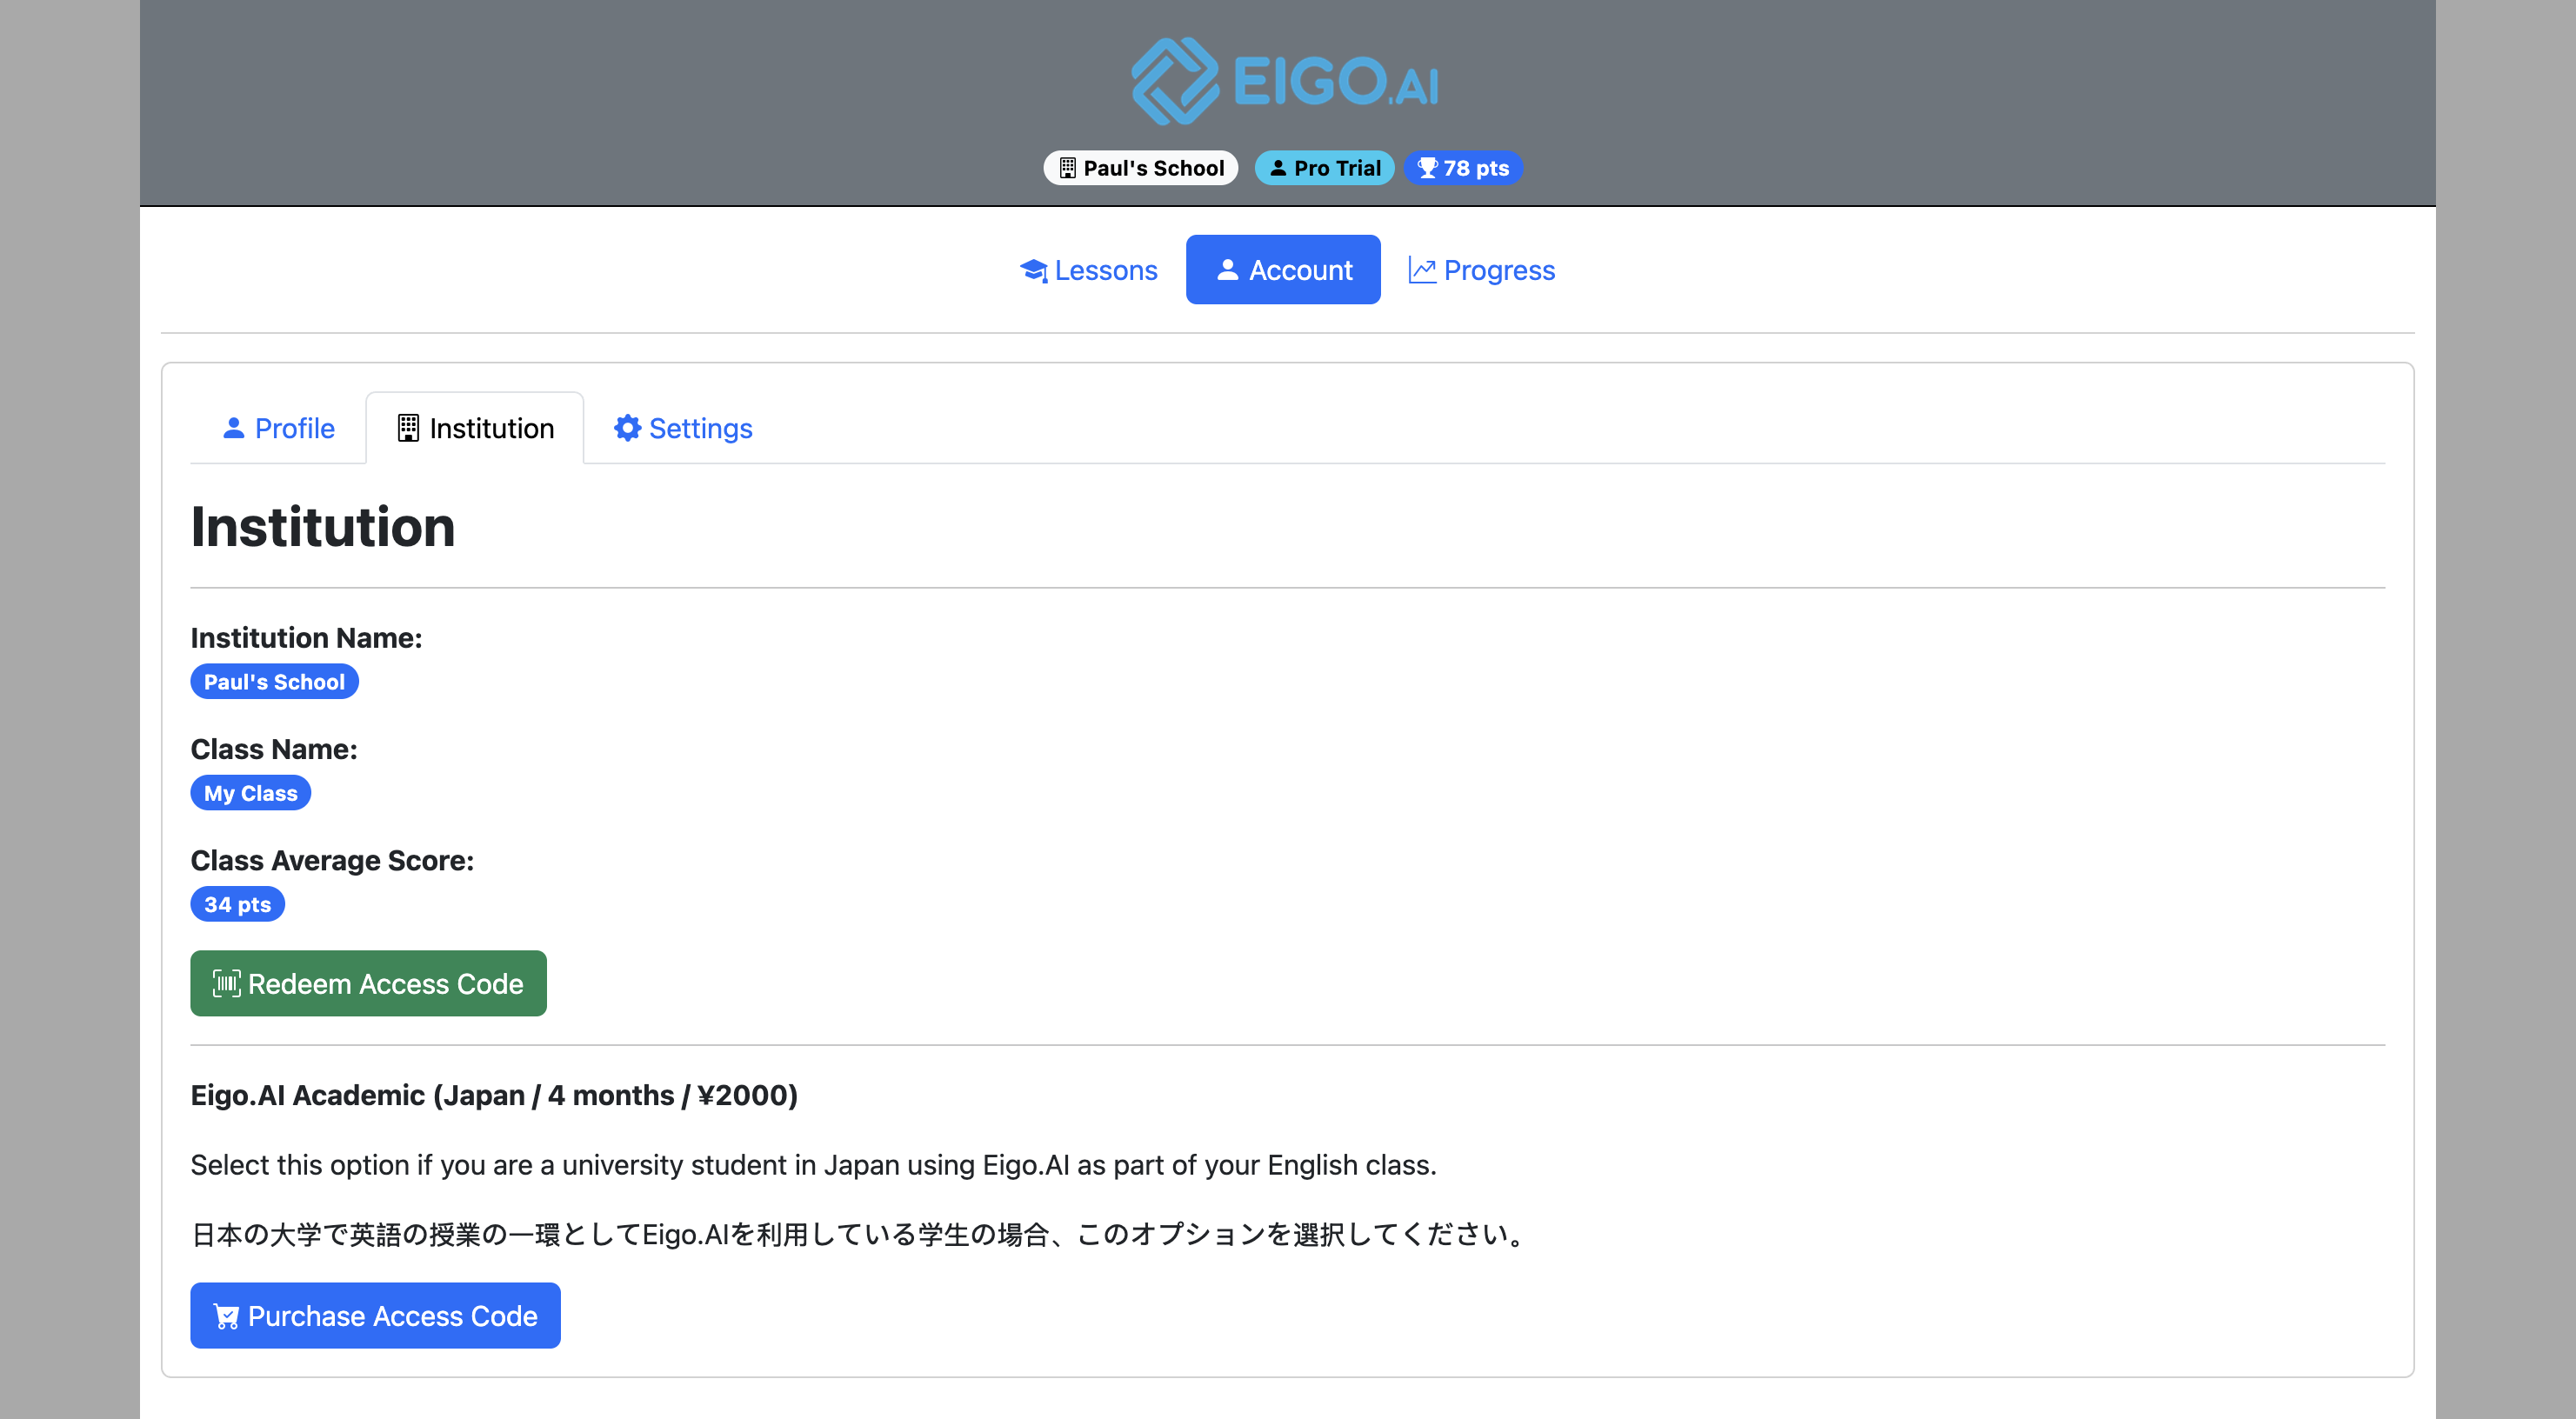This screenshot has height=1419, width=2576.
Task: Open the Lessons page
Action: (1088, 270)
